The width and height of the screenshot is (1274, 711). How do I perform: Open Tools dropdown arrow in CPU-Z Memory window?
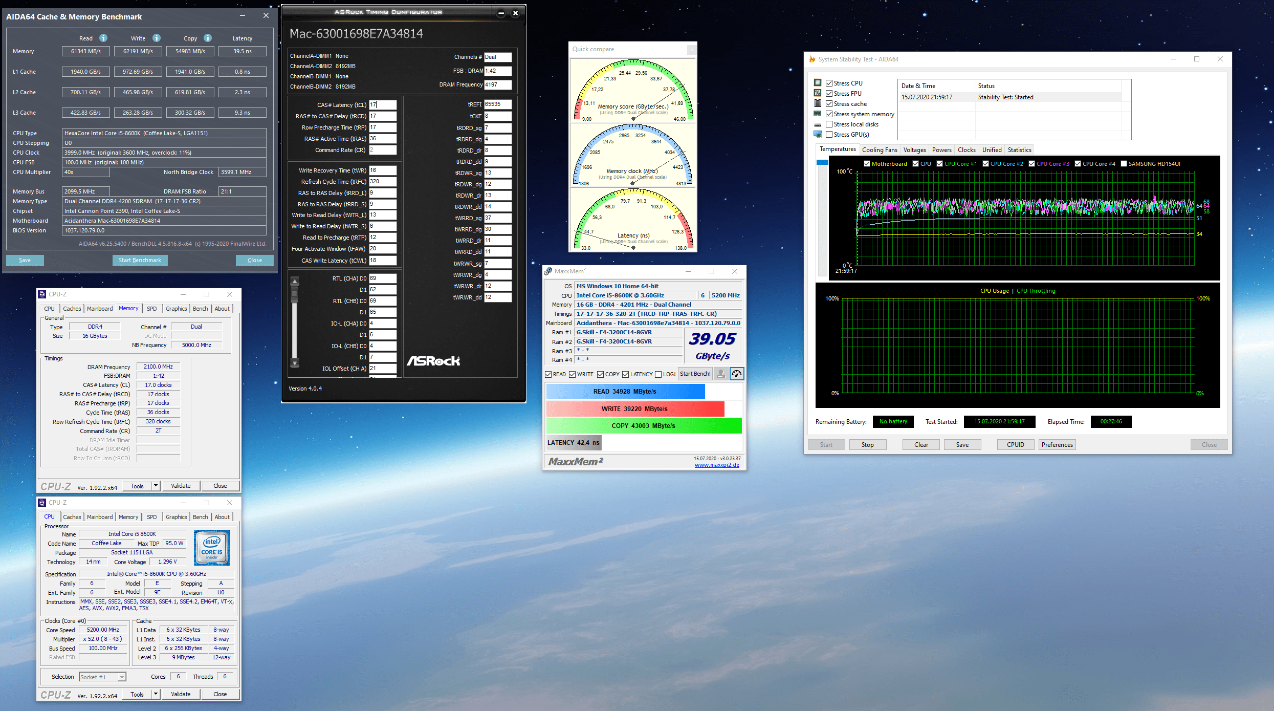click(x=156, y=485)
